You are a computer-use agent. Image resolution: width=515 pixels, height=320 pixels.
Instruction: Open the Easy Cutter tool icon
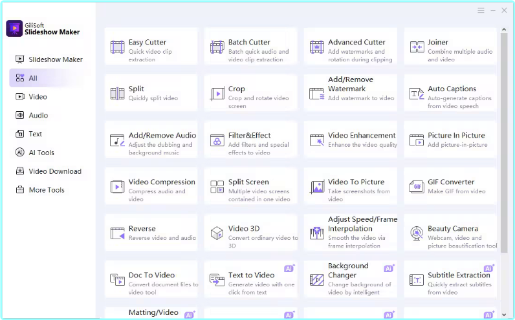pyautogui.click(x=117, y=47)
